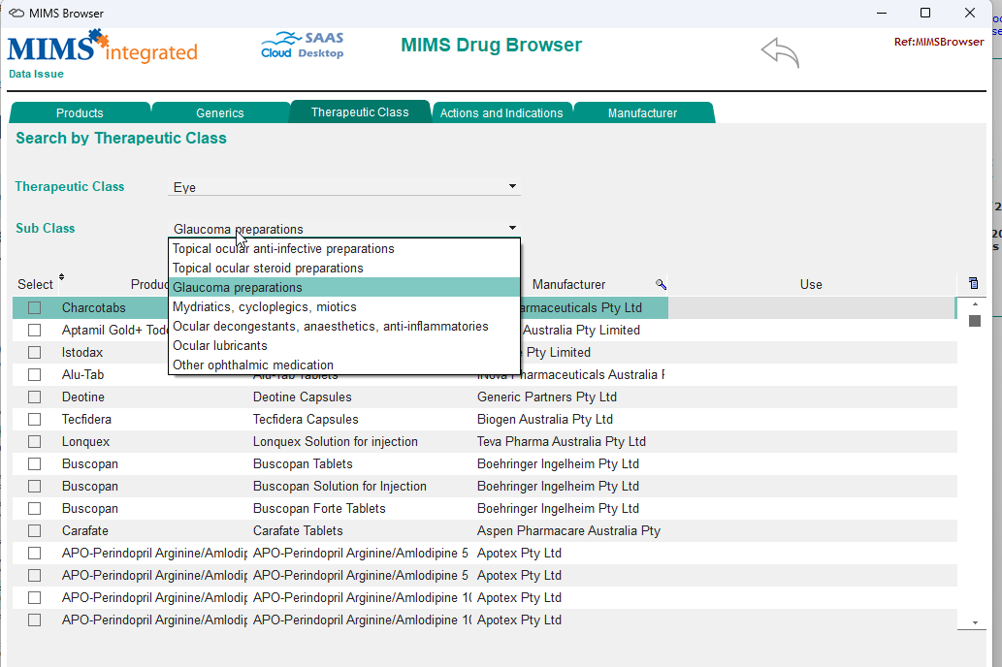Maximize the MIMS Browser window
The height and width of the screenshot is (667, 1002).
[x=925, y=13]
